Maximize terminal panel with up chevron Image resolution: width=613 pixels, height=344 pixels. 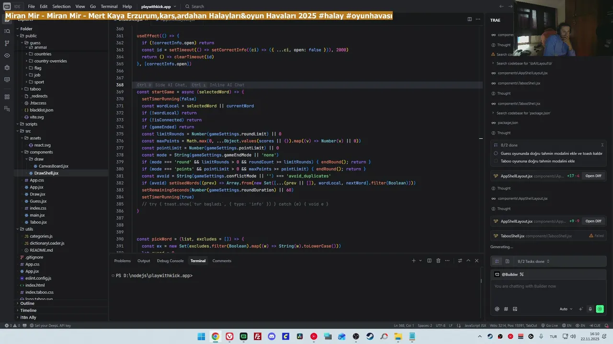pos(468,261)
